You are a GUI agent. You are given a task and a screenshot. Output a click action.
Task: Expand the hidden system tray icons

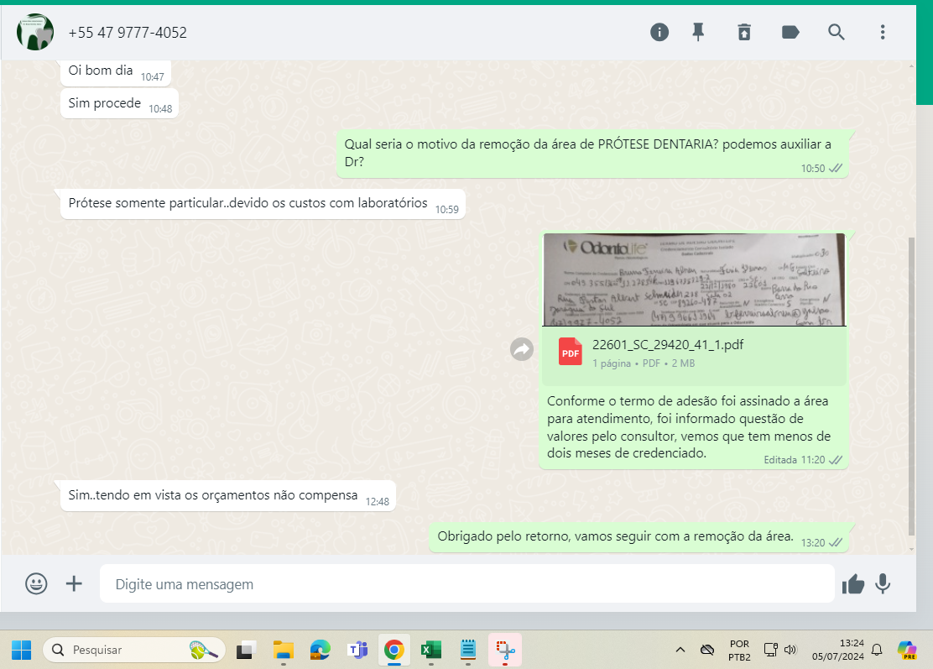(680, 650)
